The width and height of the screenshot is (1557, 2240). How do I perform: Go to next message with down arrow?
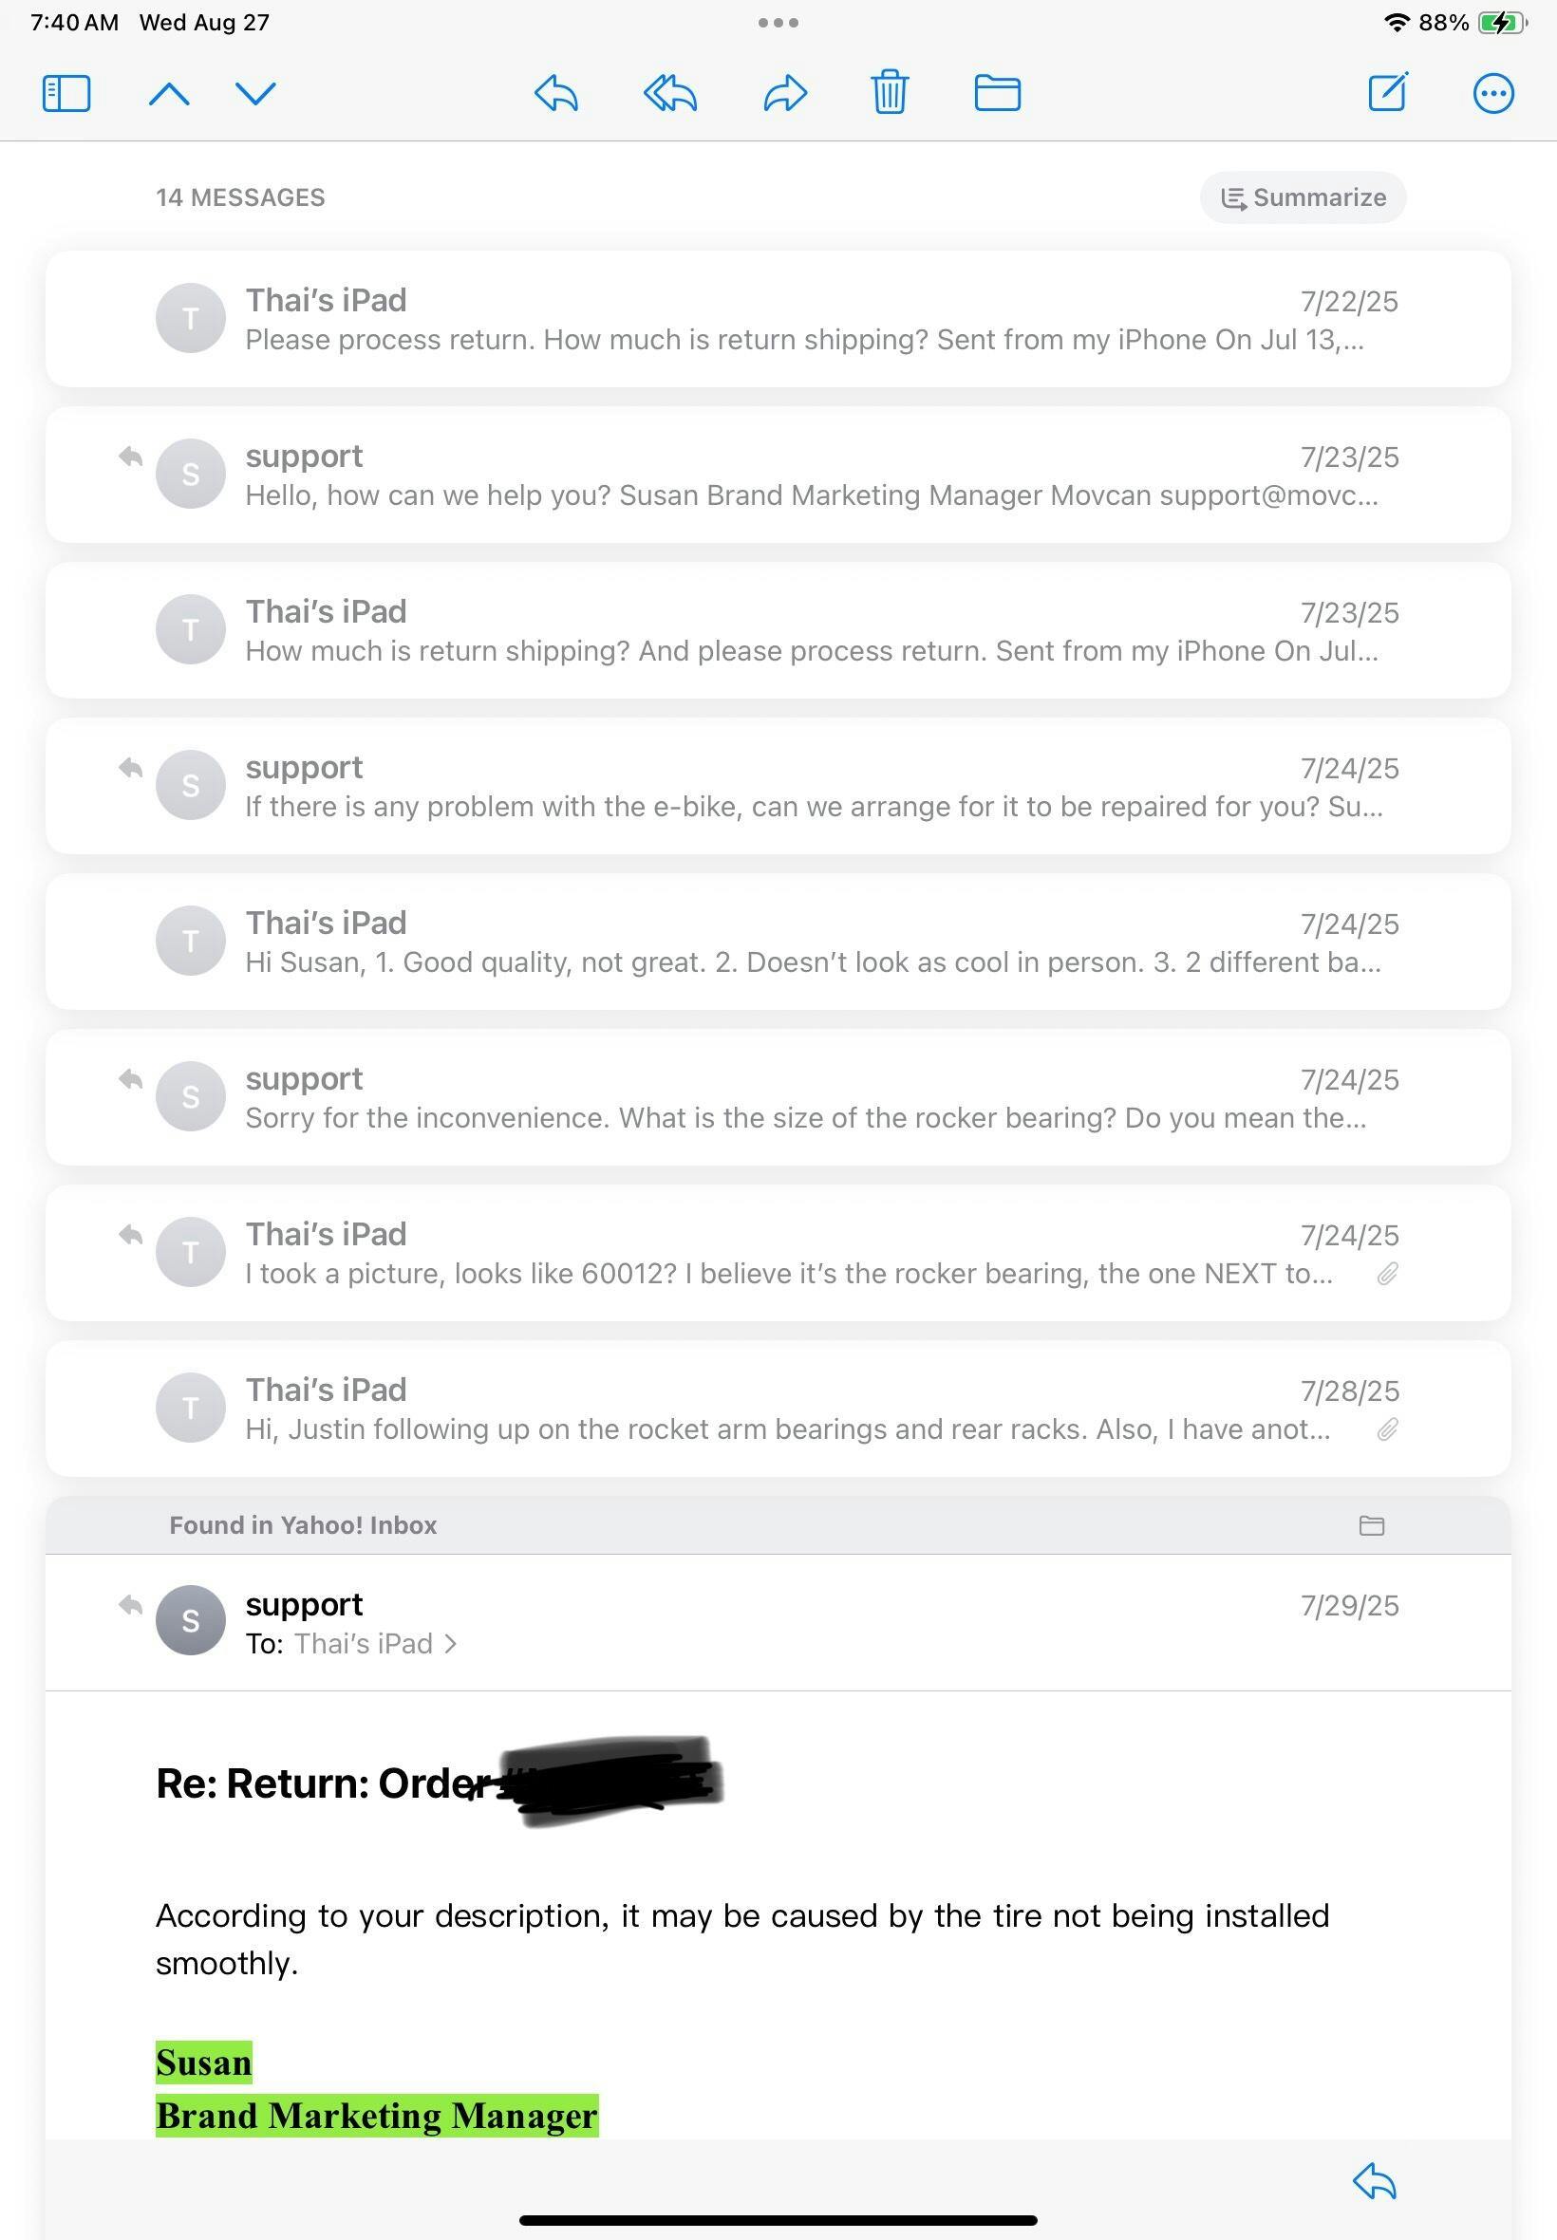[x=255, y=94]
